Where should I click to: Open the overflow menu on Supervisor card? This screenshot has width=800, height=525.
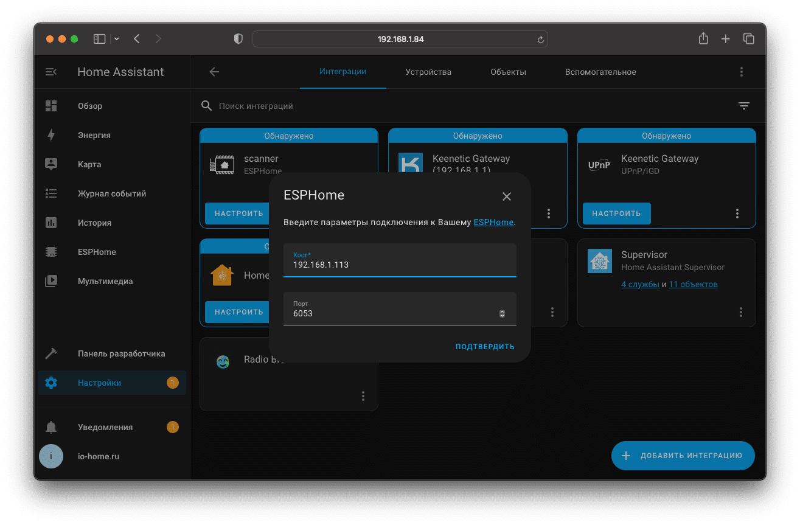[x=741, y=312]
